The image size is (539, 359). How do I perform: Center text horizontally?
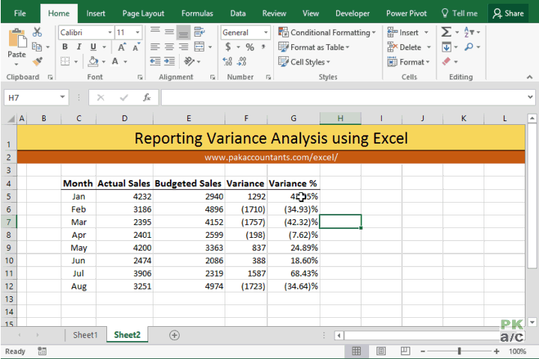(x=169, y=46)
